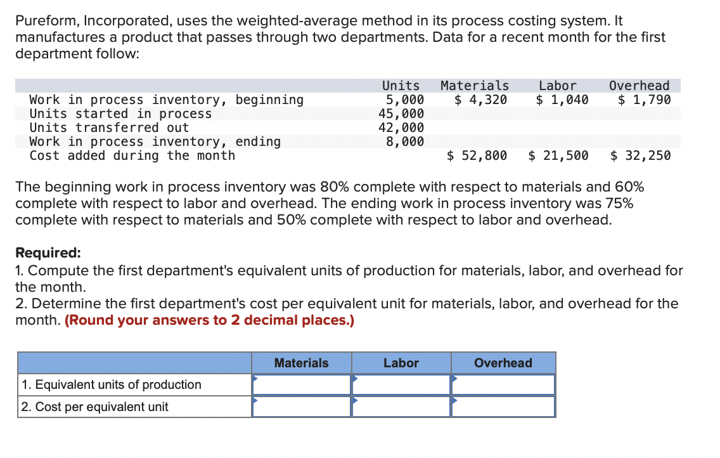Select the Overhead column header
The width and height of the screenshot is (720, 458).
pyautogui.click(x=503, y=363)
